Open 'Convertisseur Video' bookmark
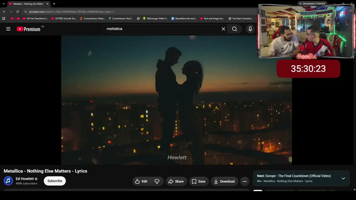Viewport: 356px width, 200px height. point(92,19)
